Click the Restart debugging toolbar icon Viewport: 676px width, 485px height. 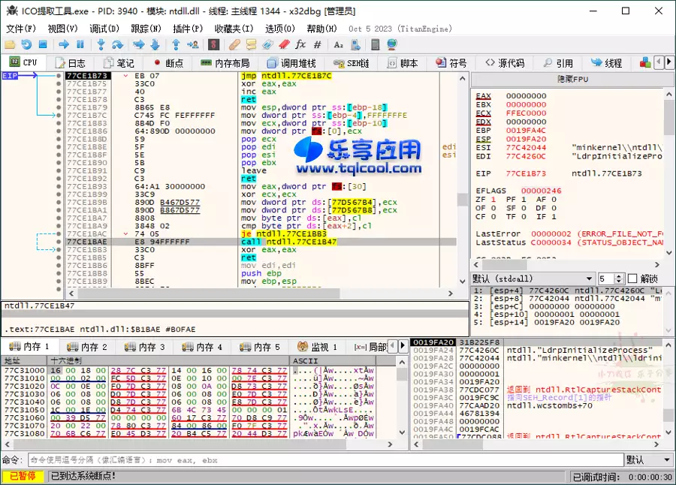(26, 46)
